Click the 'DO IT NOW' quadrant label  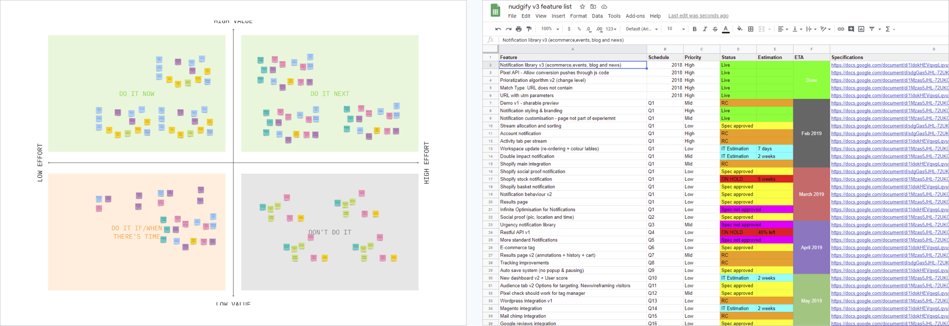coord(137,94)
